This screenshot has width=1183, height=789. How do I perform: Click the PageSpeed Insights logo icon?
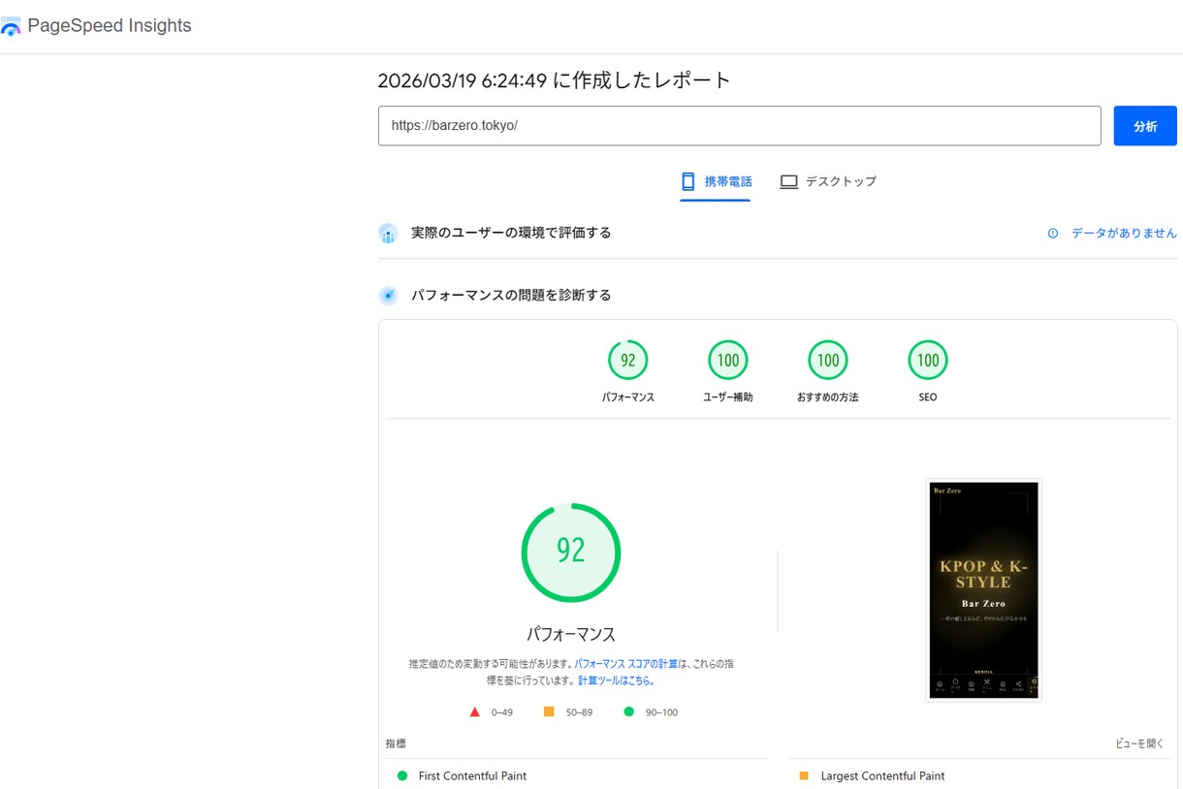pyautogui.click(x=11, y=26)
